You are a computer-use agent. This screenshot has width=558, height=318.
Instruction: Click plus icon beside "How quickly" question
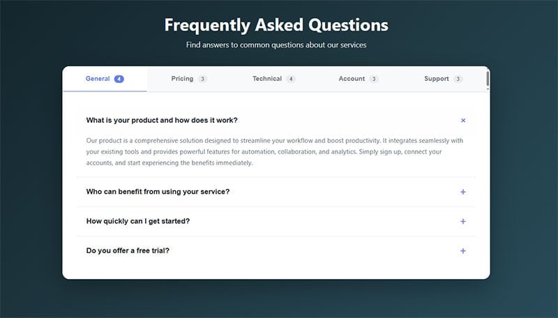point(463,221)
